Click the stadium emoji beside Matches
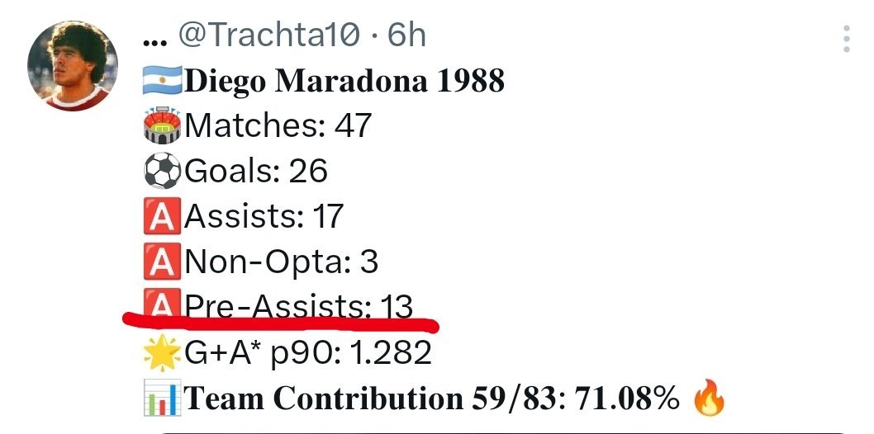 pos(162,125)
